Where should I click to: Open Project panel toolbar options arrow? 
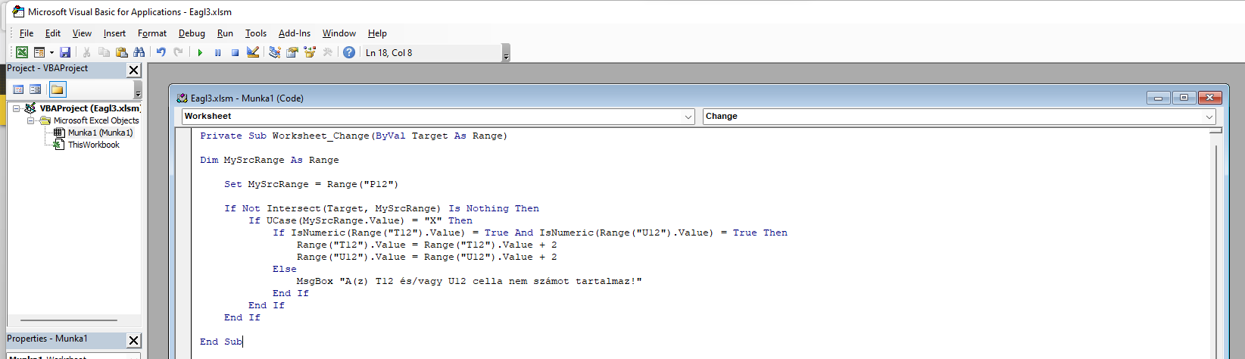click(x=138, y=90)
